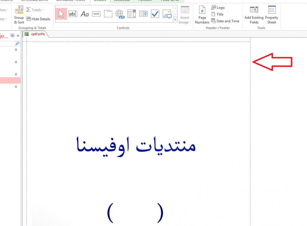
Task: Open the Totals dropdown
Action: 35,10
